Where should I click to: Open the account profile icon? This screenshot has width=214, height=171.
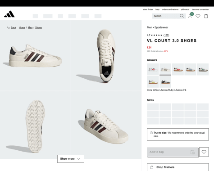(x=190, y=16)
